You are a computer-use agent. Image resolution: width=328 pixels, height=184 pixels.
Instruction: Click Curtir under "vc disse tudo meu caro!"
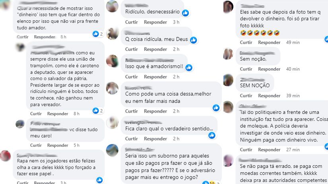point(36,146)
